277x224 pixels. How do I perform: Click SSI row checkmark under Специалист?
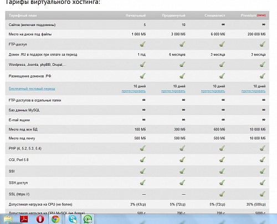222,171
